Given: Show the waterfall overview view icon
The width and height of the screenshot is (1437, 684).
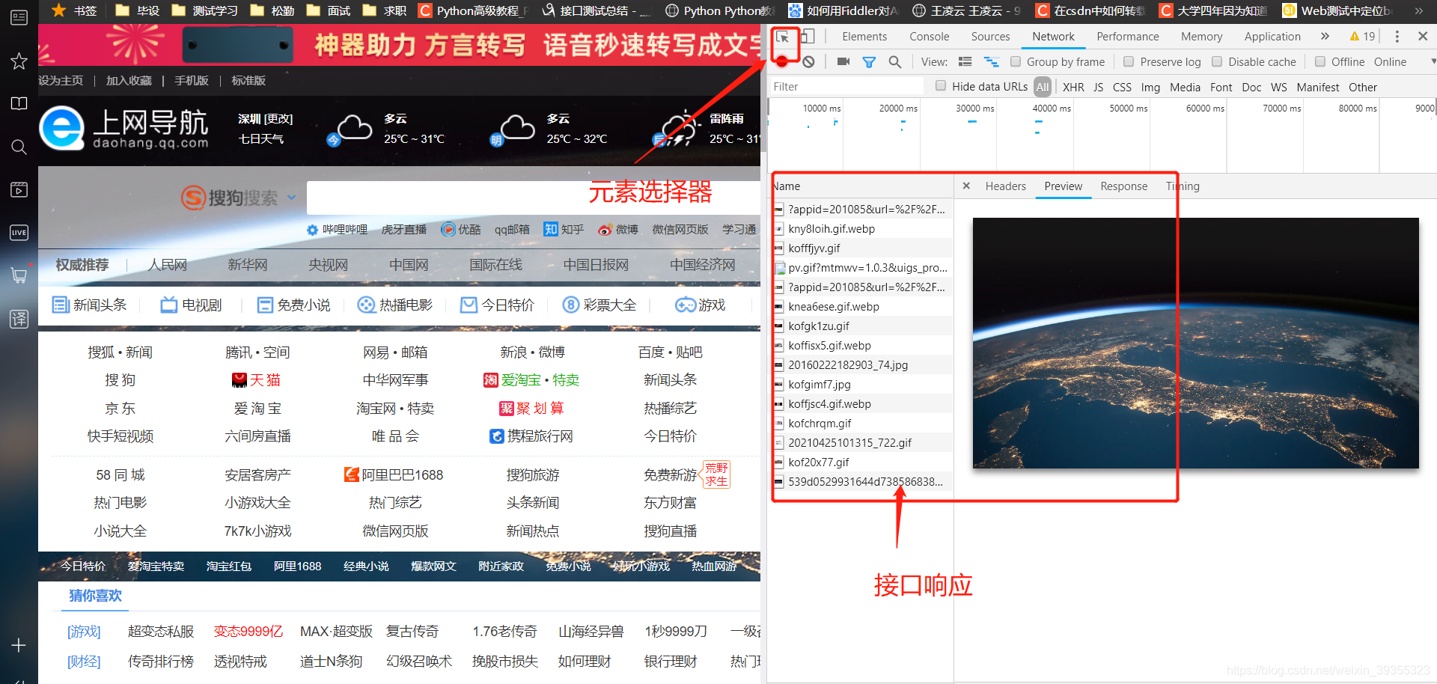Looking at the screenshot, I should tap(991, 62).
